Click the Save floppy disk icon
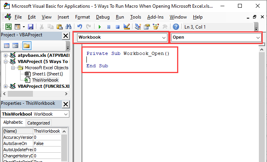The height and width of the screenshot is (162, 267). [31, 27]
